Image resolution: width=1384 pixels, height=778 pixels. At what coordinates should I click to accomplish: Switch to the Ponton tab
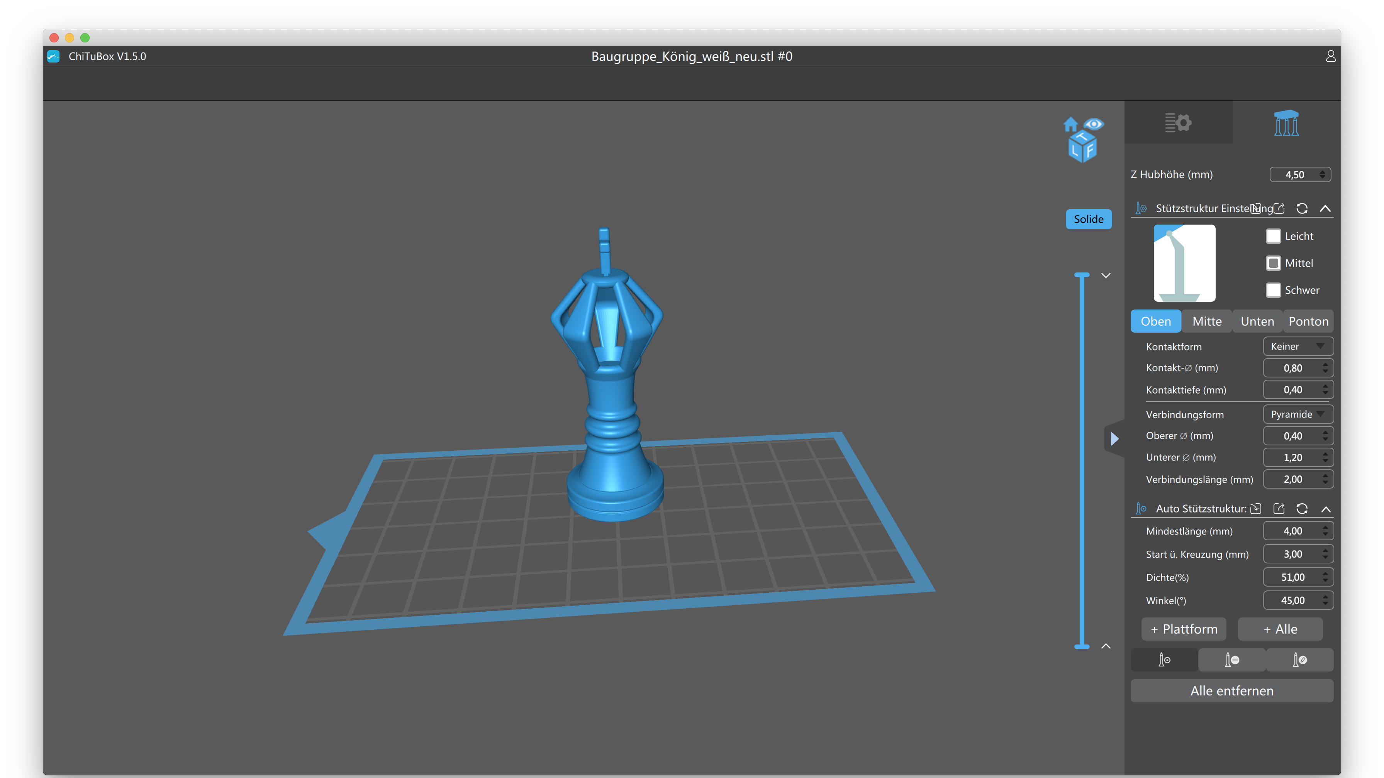pyautogui.click(x=1308, y=321)
